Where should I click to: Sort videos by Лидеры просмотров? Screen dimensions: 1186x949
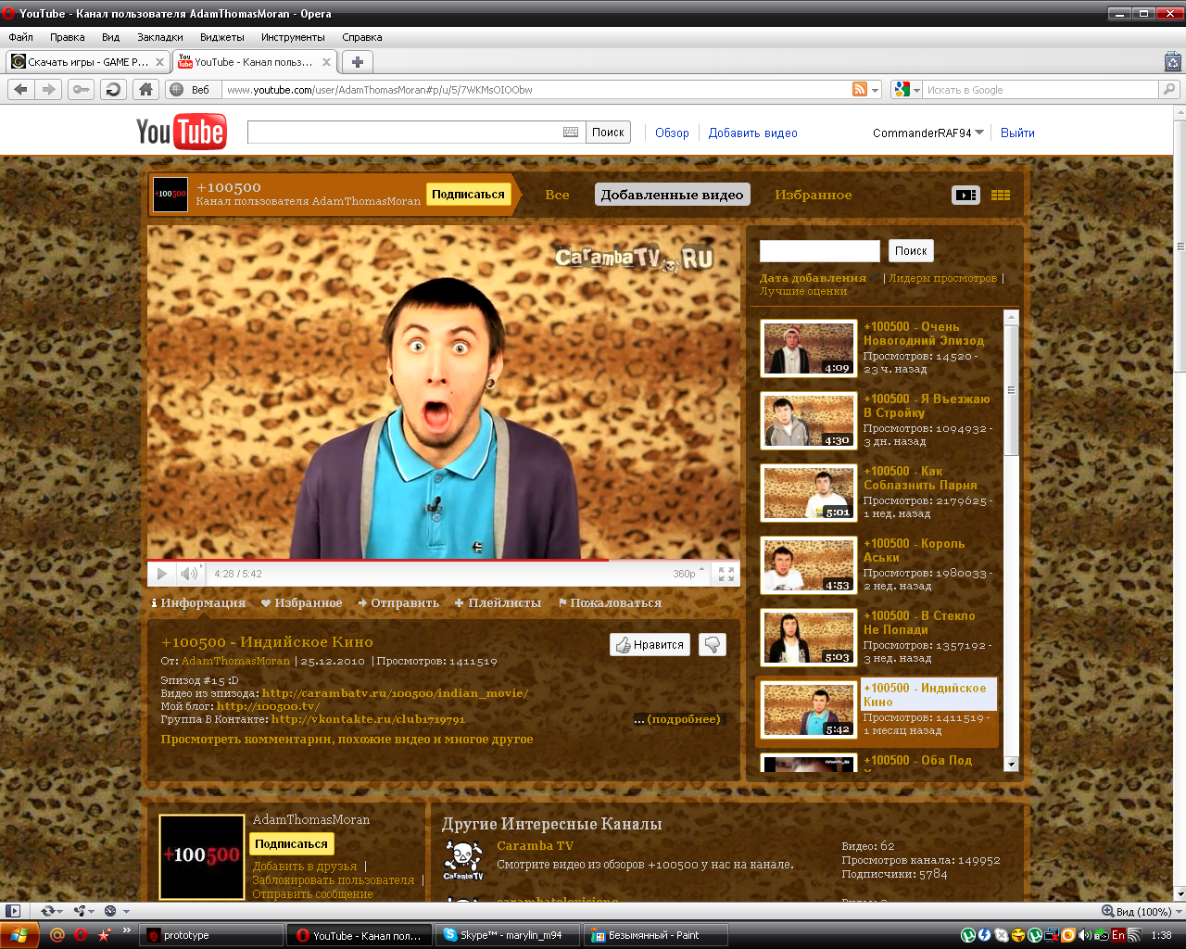coord(942,278)
